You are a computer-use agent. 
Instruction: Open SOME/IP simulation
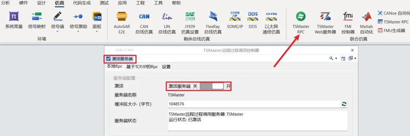235,20
